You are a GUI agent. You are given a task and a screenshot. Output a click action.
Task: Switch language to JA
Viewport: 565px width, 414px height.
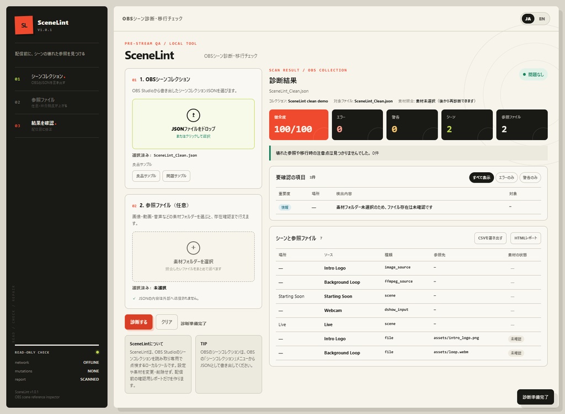(x=528, y=19)
